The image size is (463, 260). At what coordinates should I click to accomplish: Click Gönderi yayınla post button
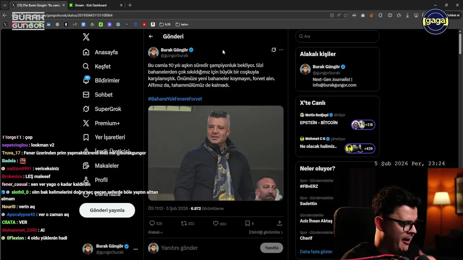pos(107,210)
